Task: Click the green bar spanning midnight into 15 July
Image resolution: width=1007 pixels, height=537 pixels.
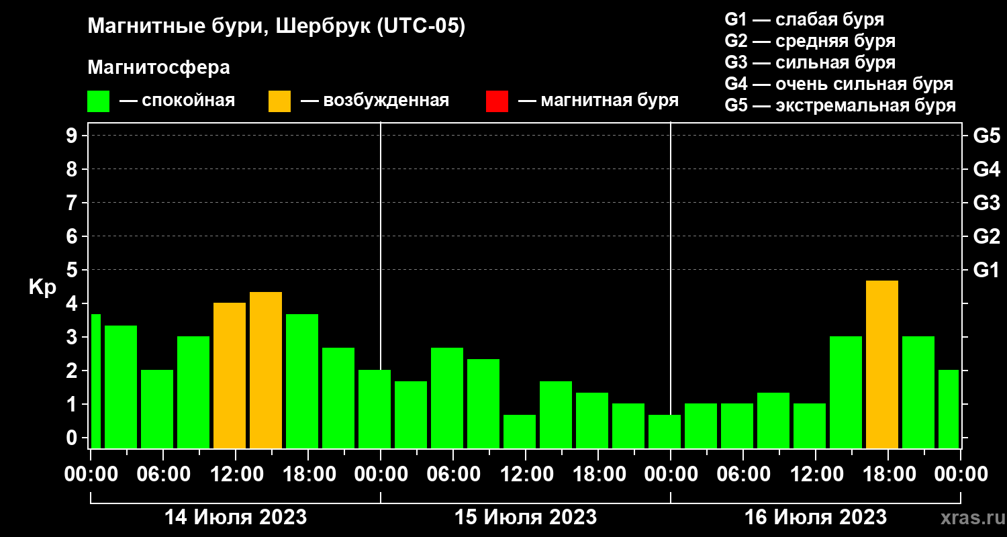Action: tap(375, 409)
